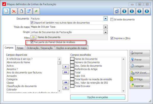Move selected field to chosen list
Screen dimensions: 153x104
point(66,67)
